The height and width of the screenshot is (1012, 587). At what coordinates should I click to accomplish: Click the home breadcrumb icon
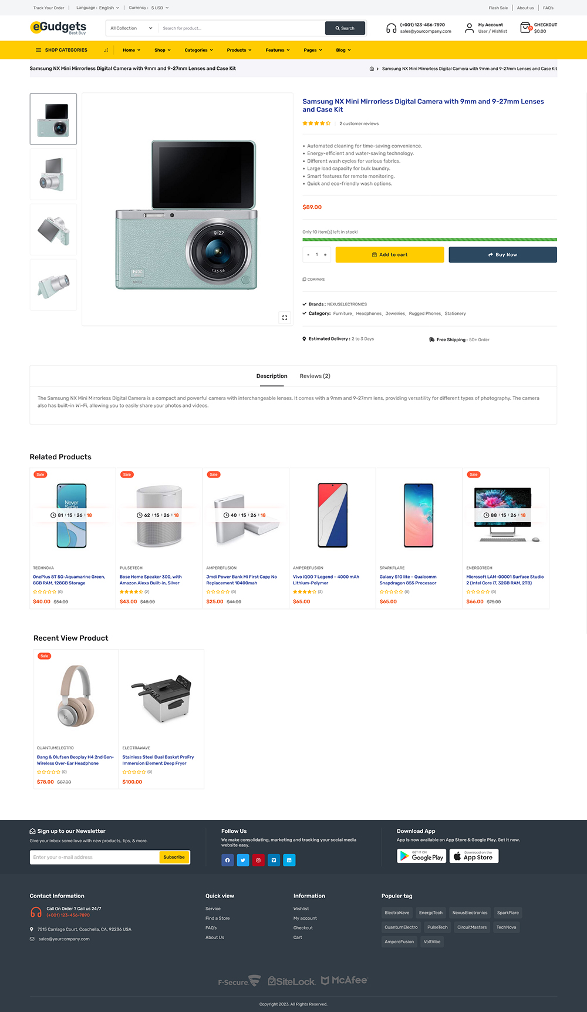pos(372,69)
